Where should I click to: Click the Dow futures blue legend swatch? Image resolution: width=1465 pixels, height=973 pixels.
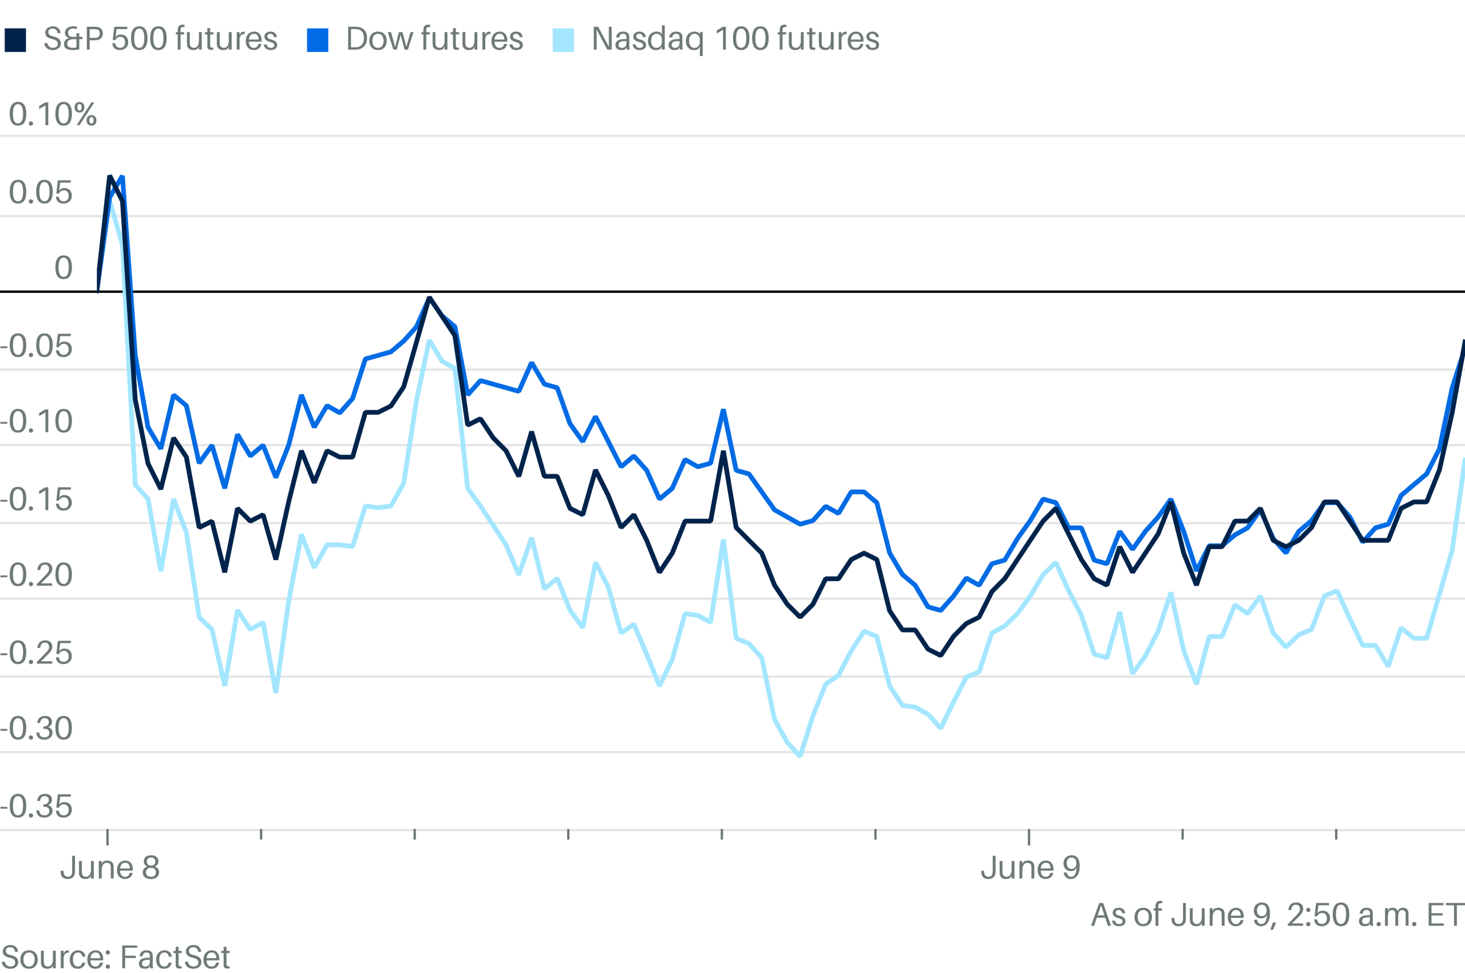coord(317,39)
